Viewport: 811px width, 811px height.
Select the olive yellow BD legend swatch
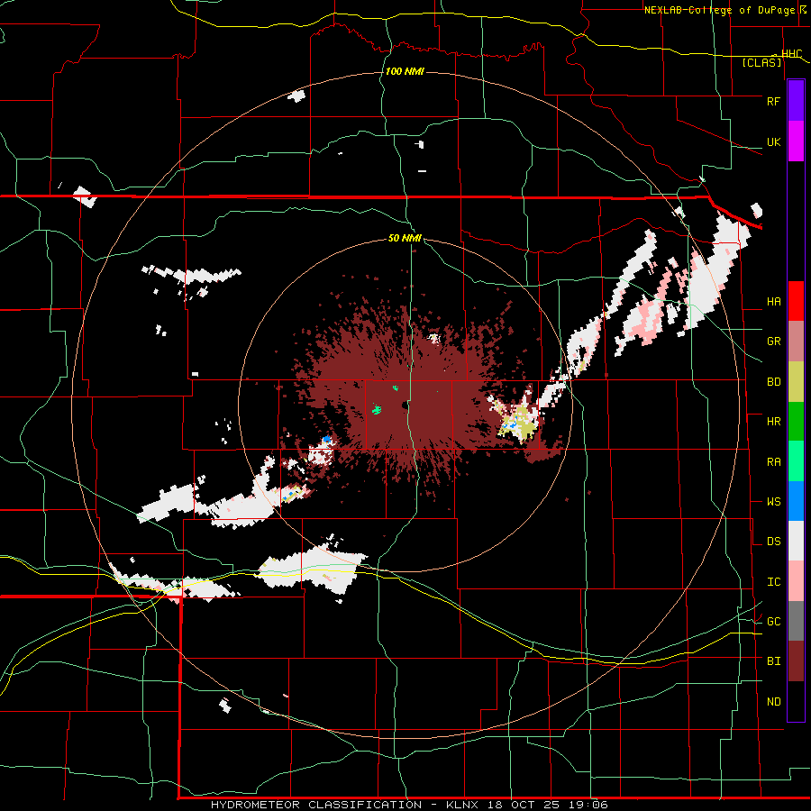tap(796, 382)
